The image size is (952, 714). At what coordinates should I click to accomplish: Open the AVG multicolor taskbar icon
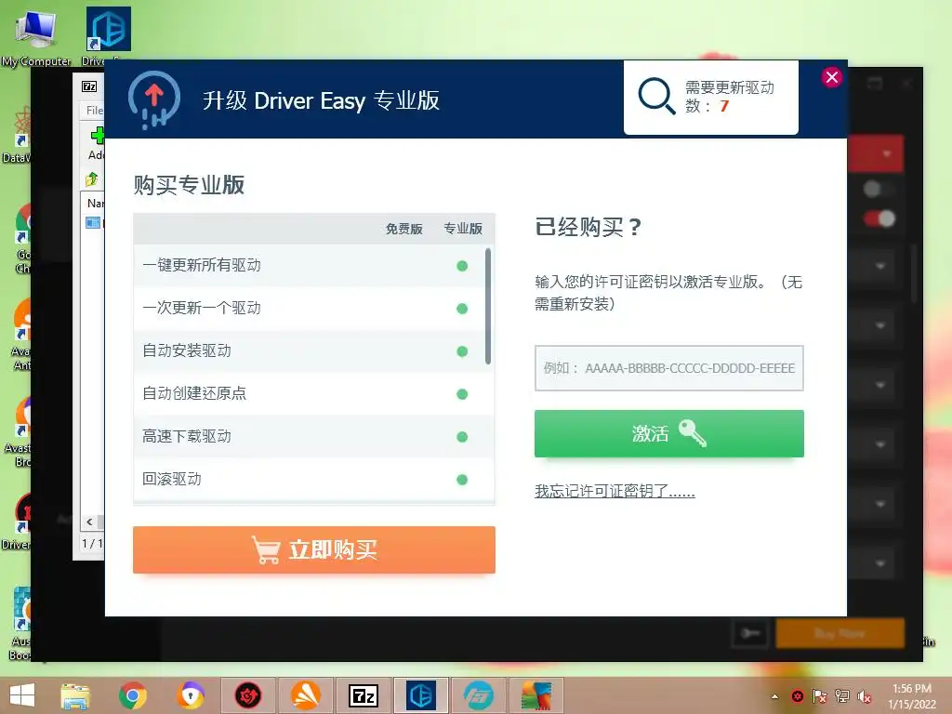536,695
